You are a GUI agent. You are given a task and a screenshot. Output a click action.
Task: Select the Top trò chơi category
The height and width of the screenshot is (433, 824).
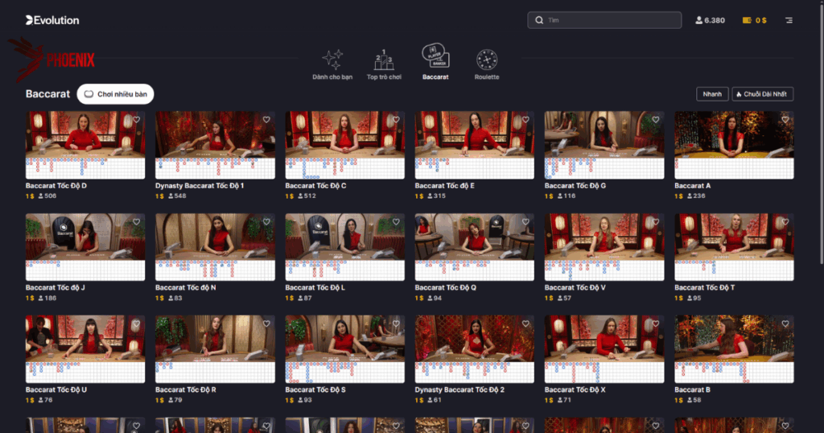pos(384,64)
